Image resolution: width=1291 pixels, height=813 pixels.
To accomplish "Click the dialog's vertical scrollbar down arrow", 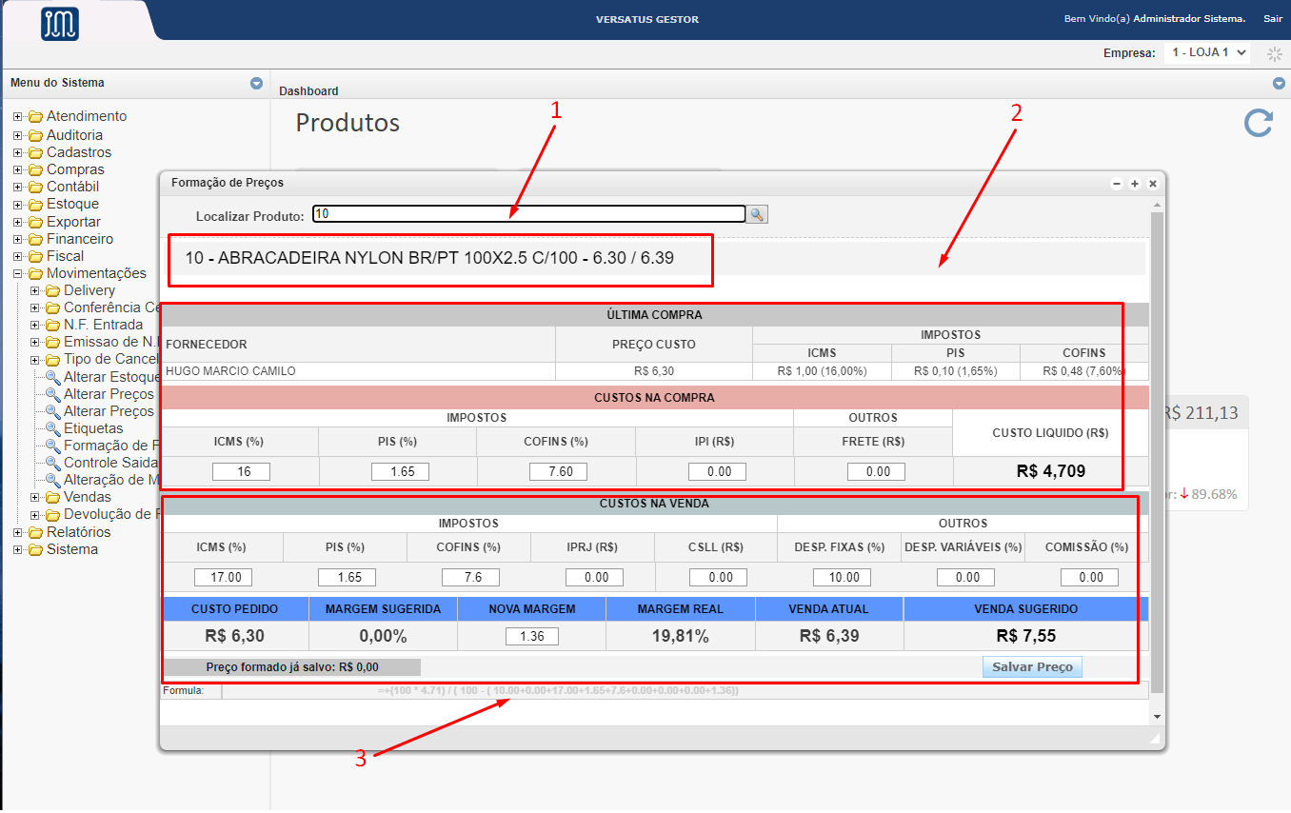I will click(x=1157, y=716).
